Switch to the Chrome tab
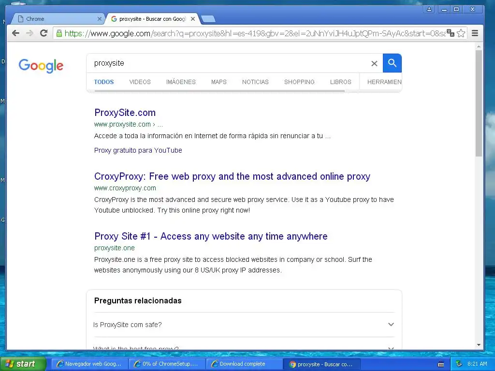 (x=57, y=19)
